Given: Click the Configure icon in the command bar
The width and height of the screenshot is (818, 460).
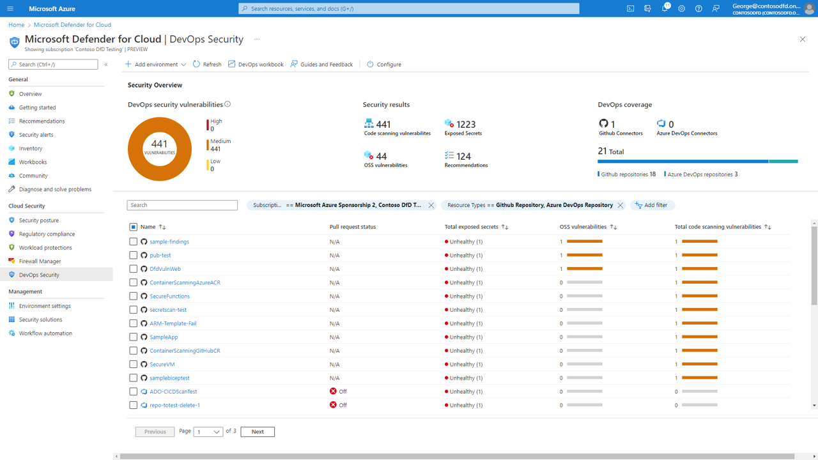Looking at the screenshot, I should (383, 64).
